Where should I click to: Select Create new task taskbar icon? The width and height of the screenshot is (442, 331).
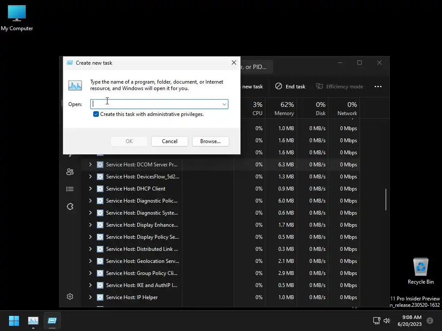coord(52,321)
